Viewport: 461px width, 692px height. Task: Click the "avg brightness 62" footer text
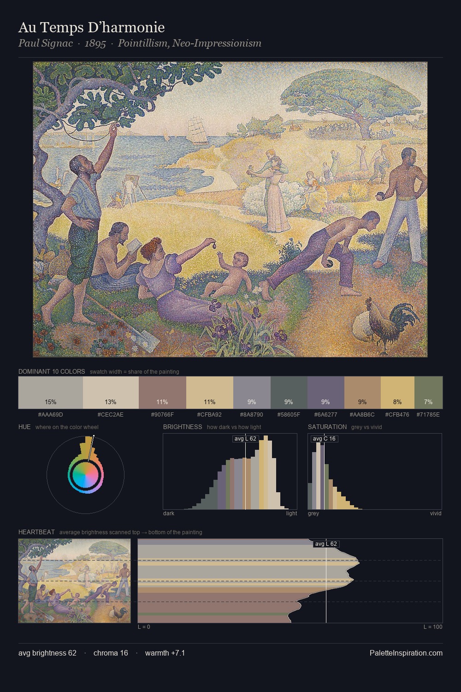(x=47, y=653)
